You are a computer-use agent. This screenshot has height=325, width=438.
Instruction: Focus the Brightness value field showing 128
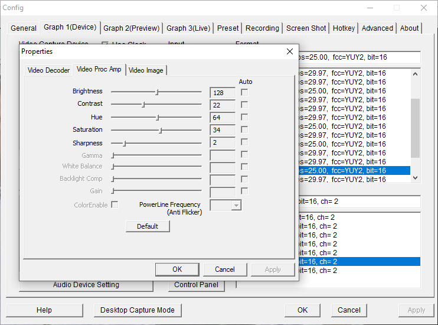[223, 93]
